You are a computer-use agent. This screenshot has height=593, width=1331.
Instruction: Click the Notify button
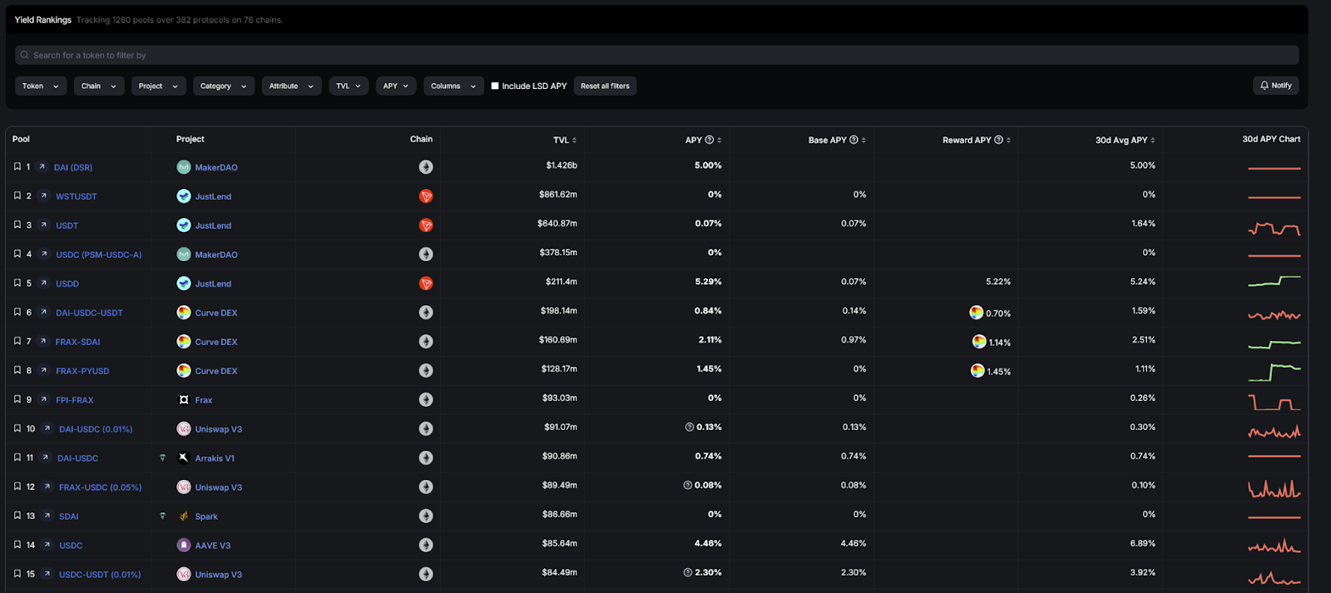pyautogui.click(x=1275, y=85)
